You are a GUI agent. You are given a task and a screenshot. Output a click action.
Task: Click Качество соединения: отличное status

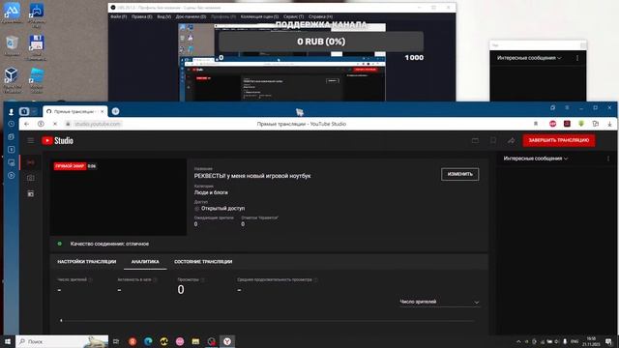(109, 244)
